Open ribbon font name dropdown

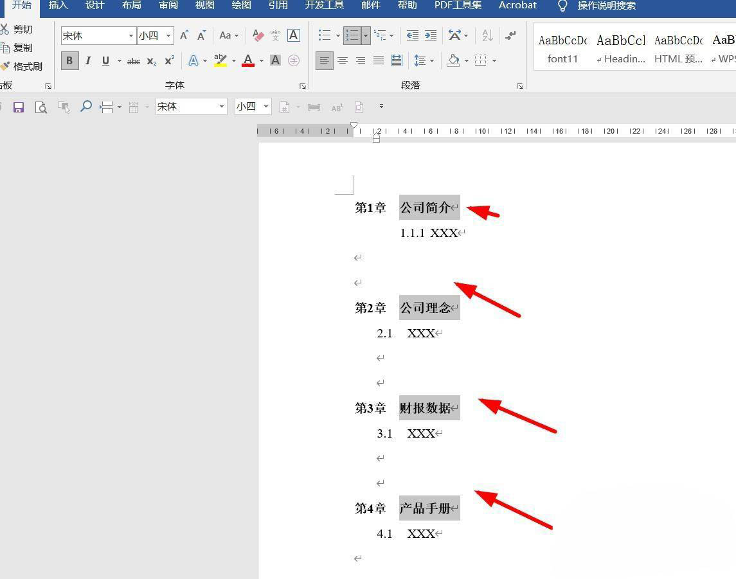(131, 35)
